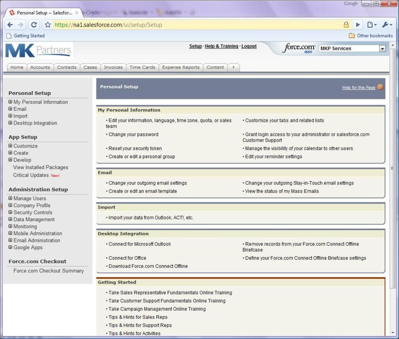Expand the Company Profile node

pos(10,205)
